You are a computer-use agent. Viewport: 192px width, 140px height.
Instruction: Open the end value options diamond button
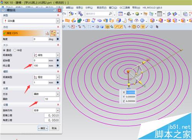click(58, 65)
